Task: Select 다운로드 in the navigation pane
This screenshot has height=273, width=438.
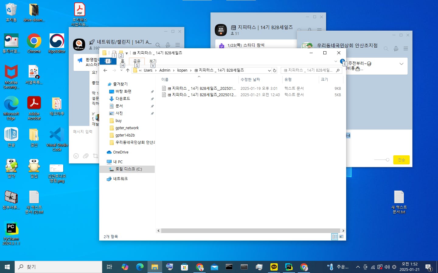Action: pos(123,99)
